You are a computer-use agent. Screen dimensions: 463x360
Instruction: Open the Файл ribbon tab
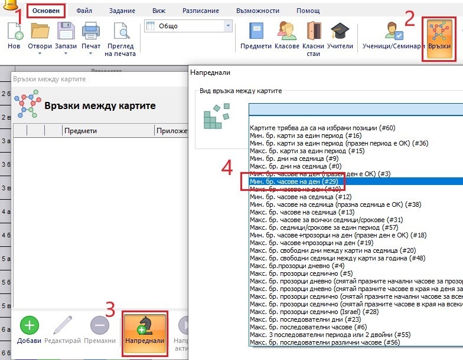tap(84, 11)
